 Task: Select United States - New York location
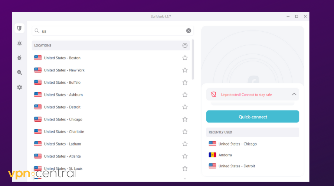111,70
